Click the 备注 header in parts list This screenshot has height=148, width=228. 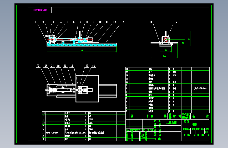pyautogui.click(x=200, y=116)
